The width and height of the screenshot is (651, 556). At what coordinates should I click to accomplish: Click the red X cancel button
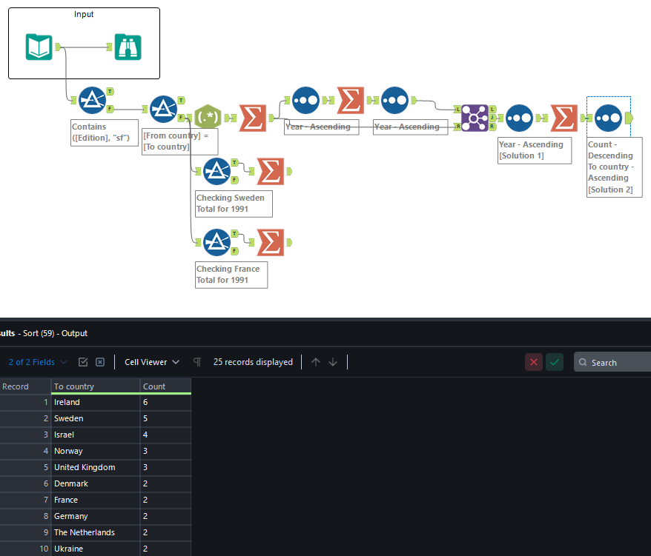[534, 362]
